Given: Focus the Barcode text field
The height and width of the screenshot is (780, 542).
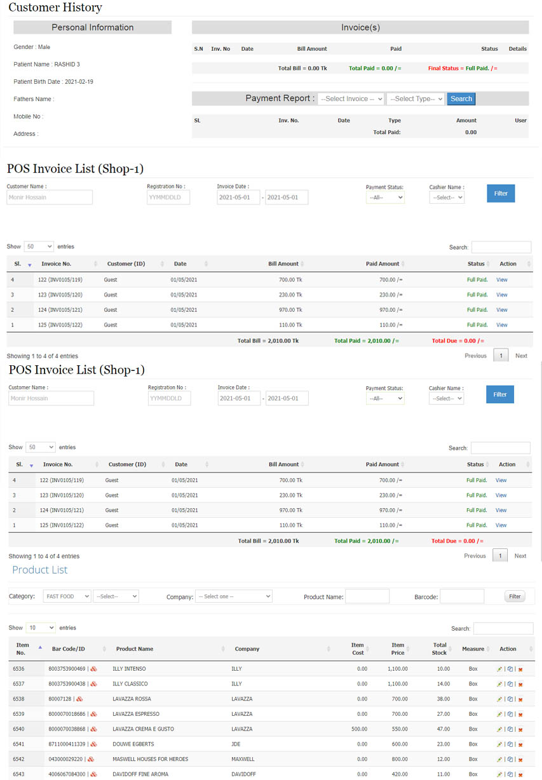Looking at the screenshot, I should [462, 596].
